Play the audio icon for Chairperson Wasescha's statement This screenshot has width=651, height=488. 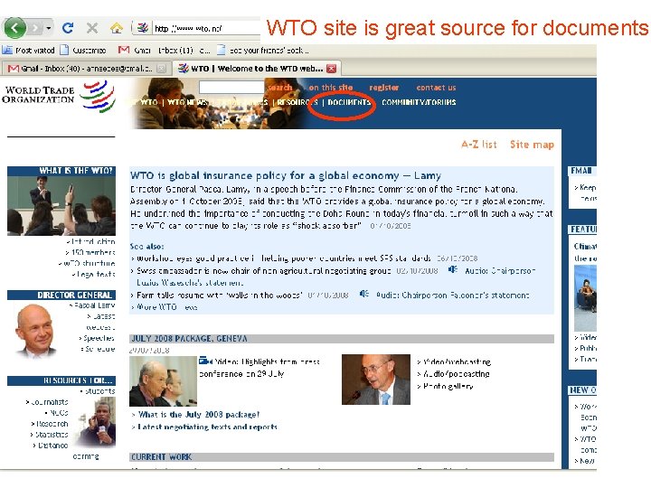coord(453,270)
